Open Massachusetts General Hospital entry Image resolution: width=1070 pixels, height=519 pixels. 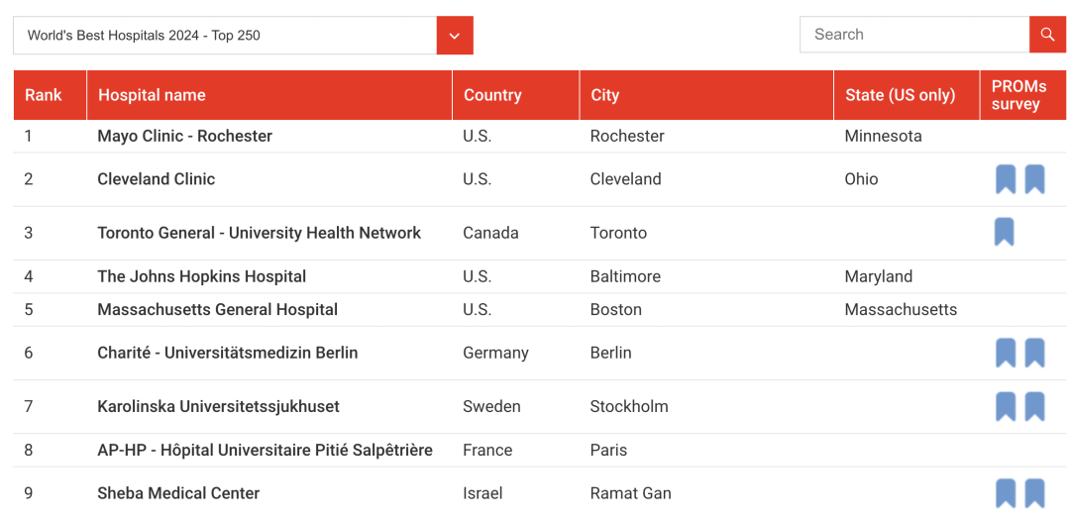(218, 310)
